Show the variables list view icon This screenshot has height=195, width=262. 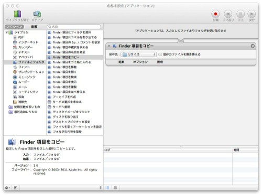pyautogui.click(x=115, y=188)
